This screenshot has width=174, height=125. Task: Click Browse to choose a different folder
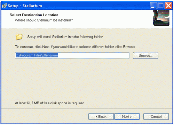[x=145, y=55]
